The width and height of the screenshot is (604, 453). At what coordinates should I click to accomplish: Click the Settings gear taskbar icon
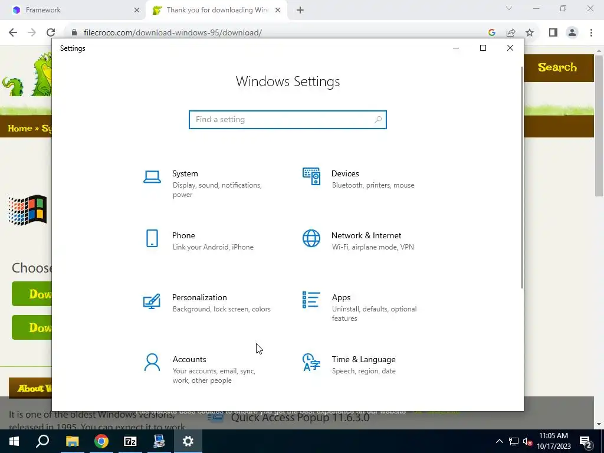tap(188, 441)
